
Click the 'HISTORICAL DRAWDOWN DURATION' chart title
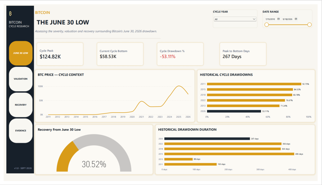tap(187, 130)
